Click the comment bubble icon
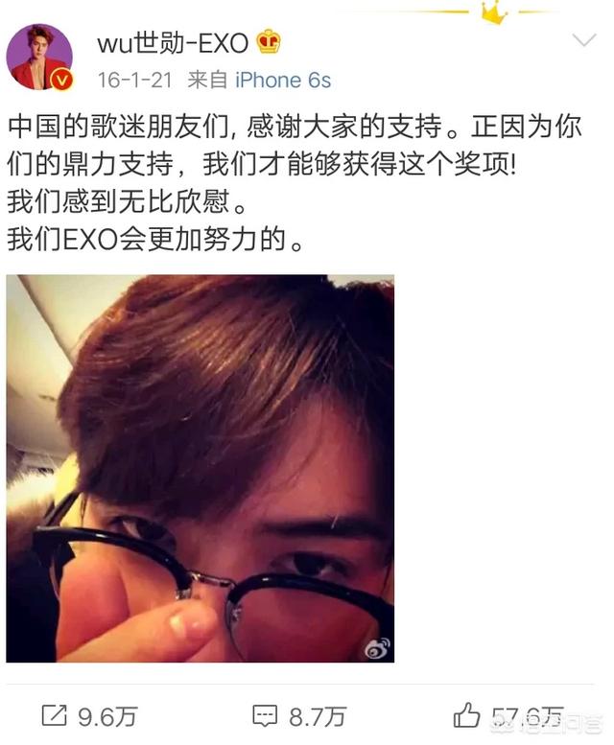 click(x=265, y=716)
